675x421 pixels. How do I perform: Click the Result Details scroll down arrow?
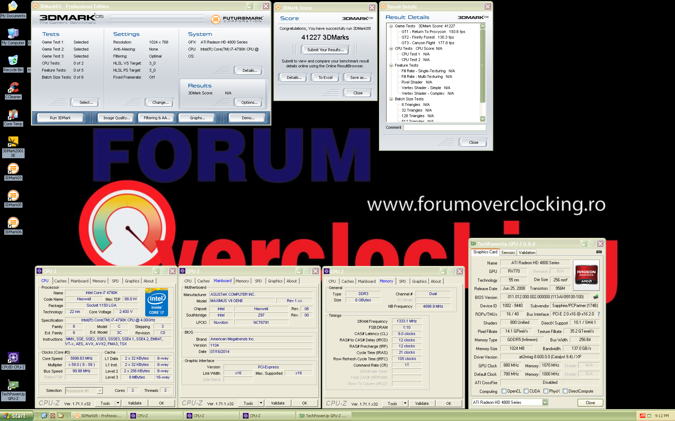(x=482, y=119)
